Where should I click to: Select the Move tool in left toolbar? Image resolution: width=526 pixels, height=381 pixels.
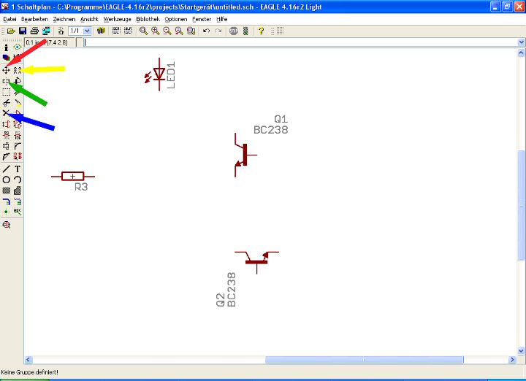6,70
